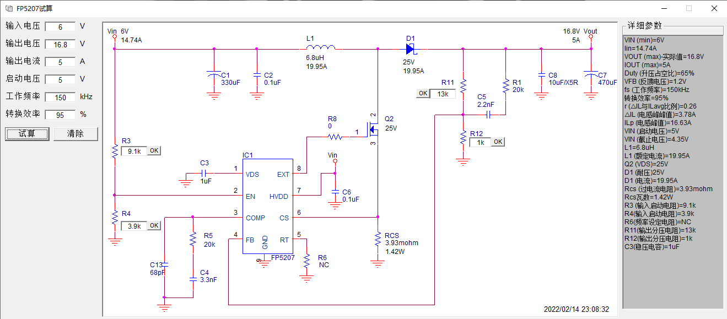Click the C2 0.1uF capacitor symbol
Viewport: 727px width, 319px height.
256,74
